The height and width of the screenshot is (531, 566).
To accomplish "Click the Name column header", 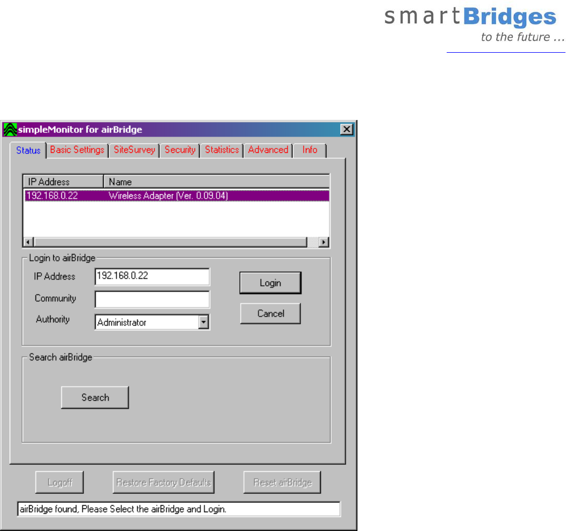I will 217,182.
